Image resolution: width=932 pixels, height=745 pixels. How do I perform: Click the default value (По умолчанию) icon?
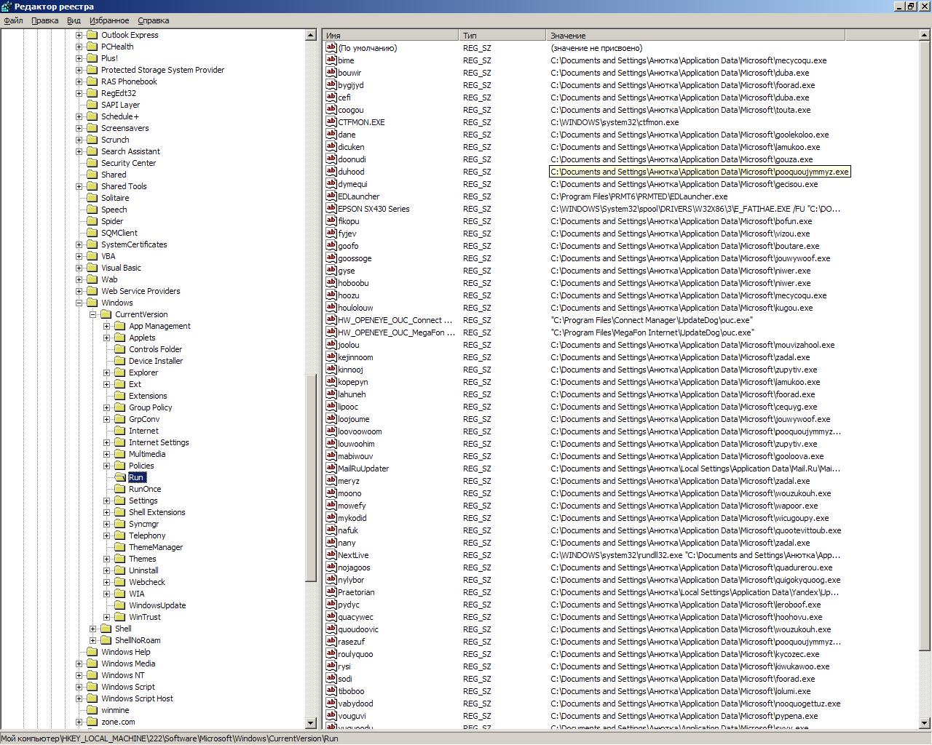pyautogui.click(x=331, y=48)
